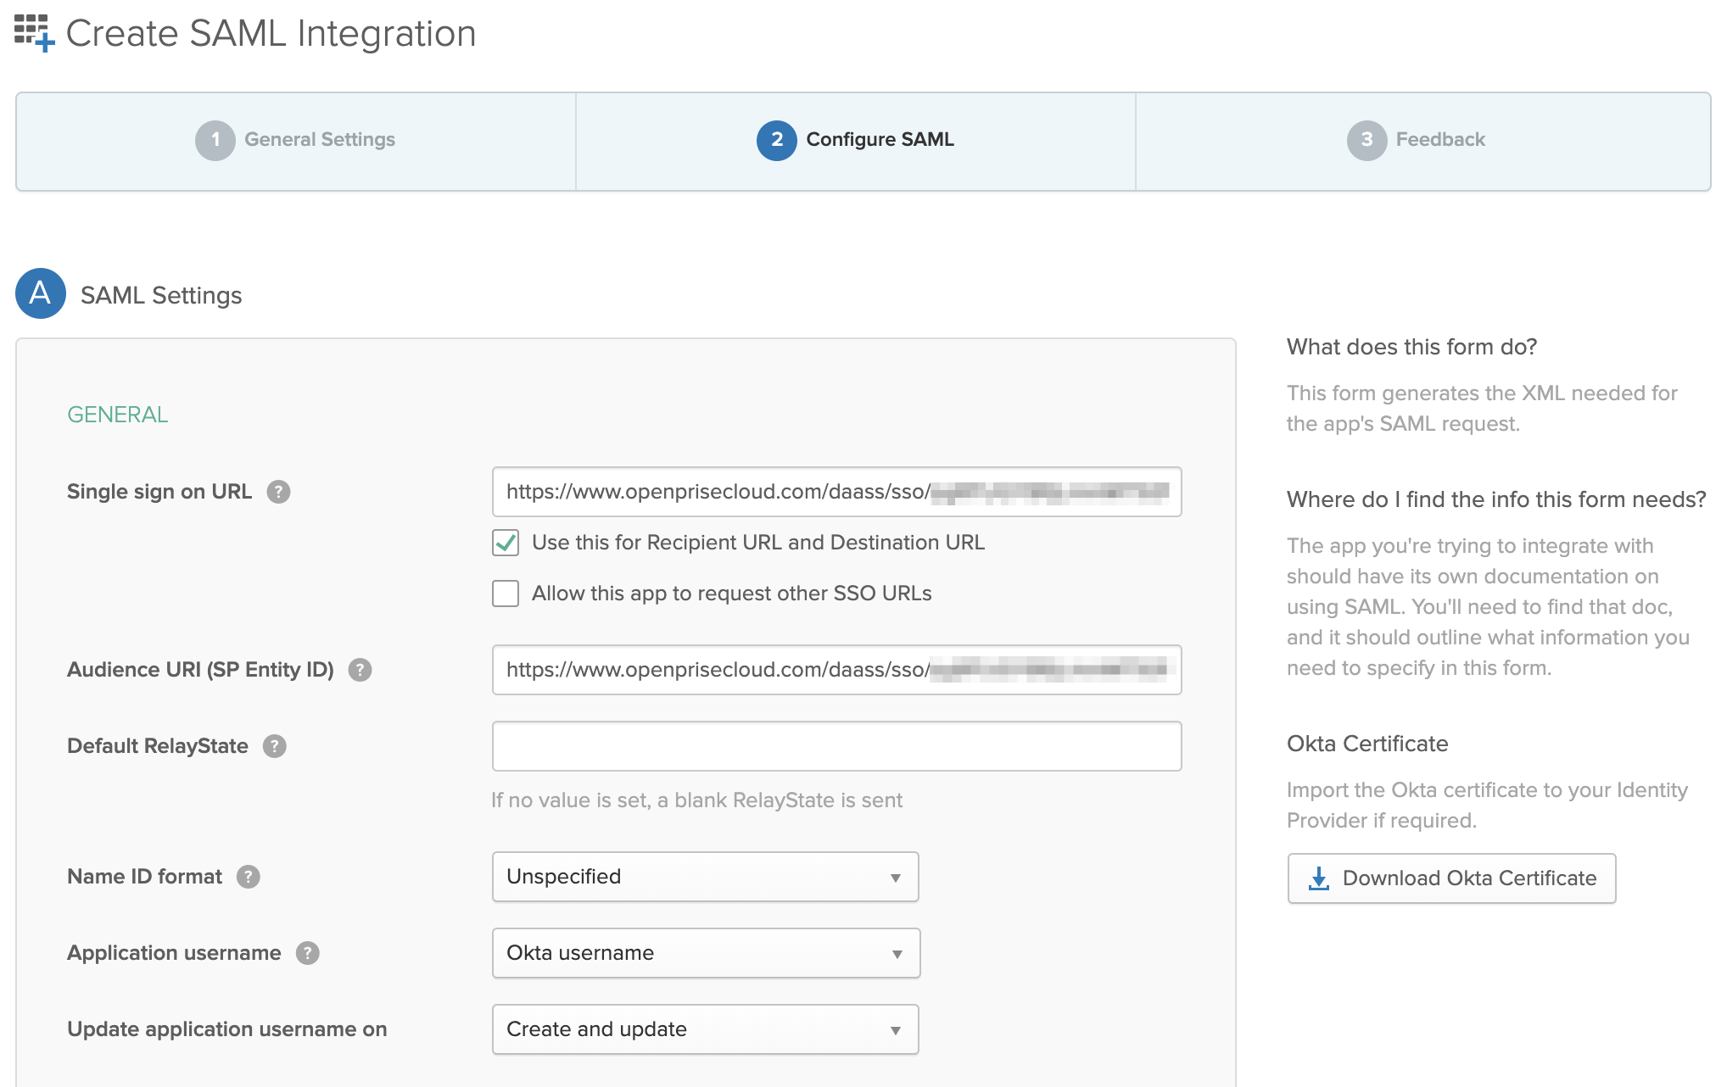Click the 'Application username' label text
1727x1087 pixels.
tap(174, 953)
